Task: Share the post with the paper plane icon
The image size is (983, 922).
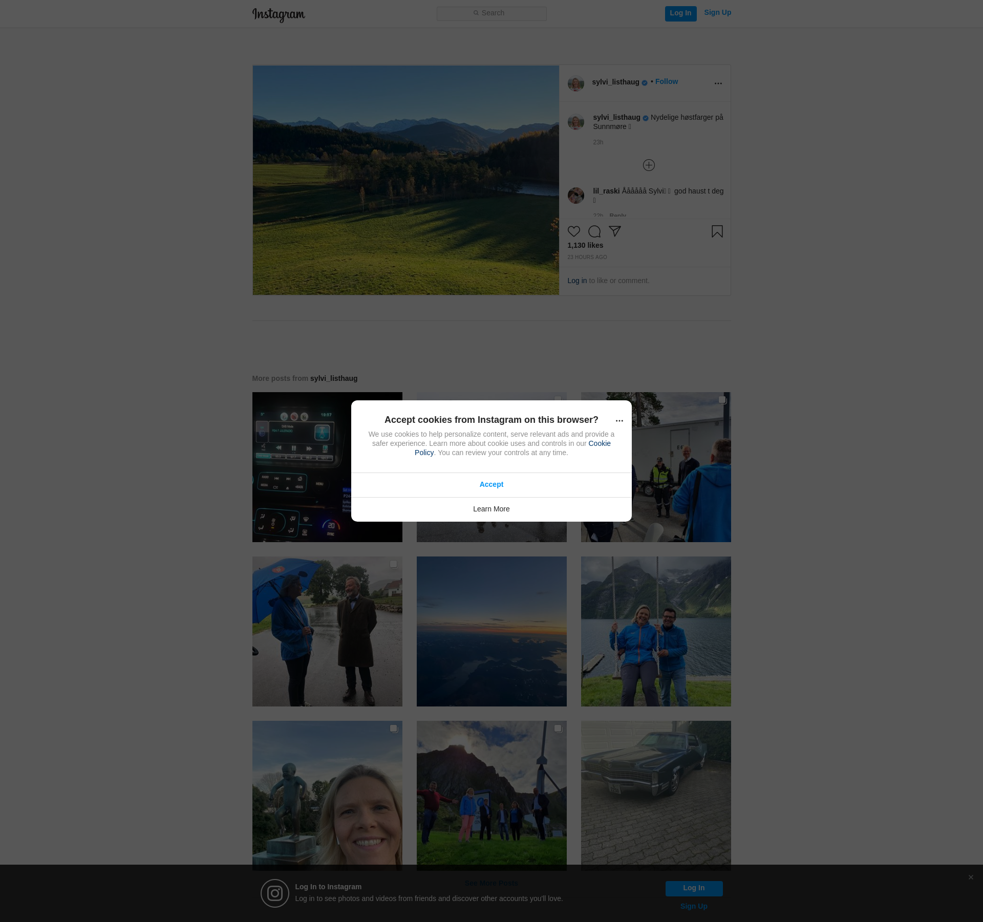Action: (615, 231)
